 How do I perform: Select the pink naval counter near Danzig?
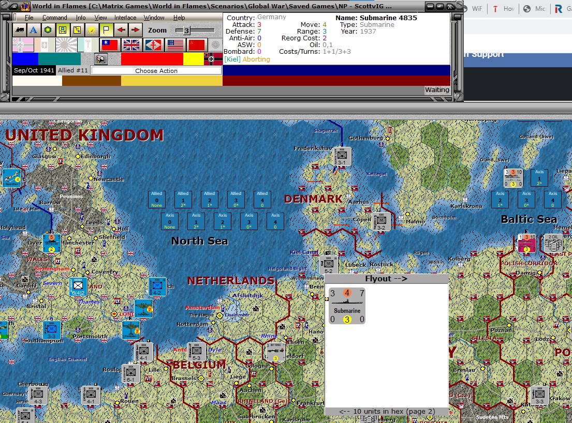[527, 243]
